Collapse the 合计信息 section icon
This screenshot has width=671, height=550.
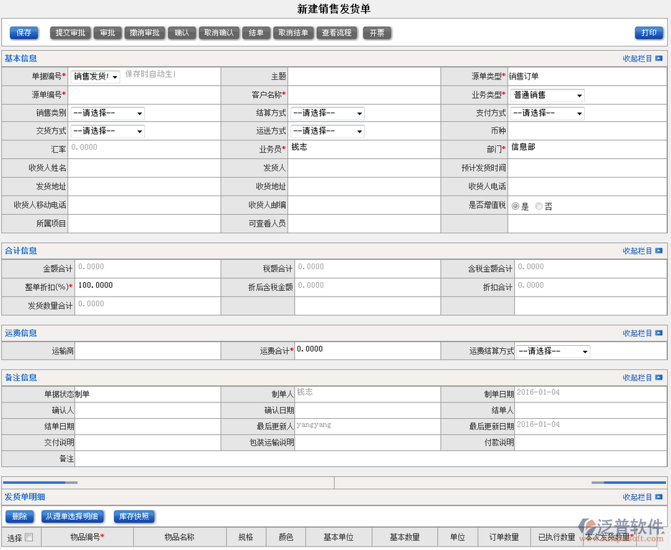pyautogui.click(x=659, y=251)
